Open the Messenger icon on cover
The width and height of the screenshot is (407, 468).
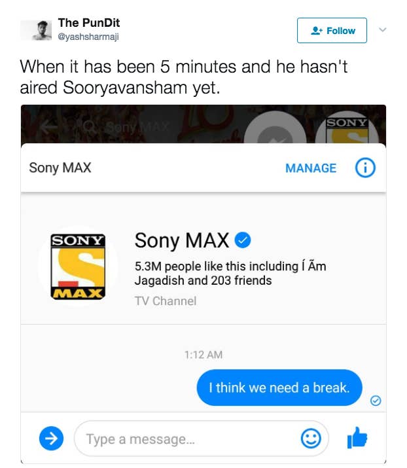click(275, 128)
